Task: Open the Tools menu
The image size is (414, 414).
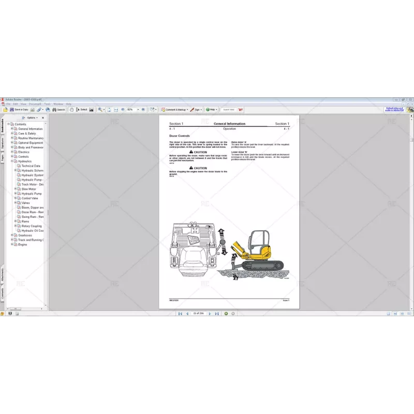Action: pos(47,103)
